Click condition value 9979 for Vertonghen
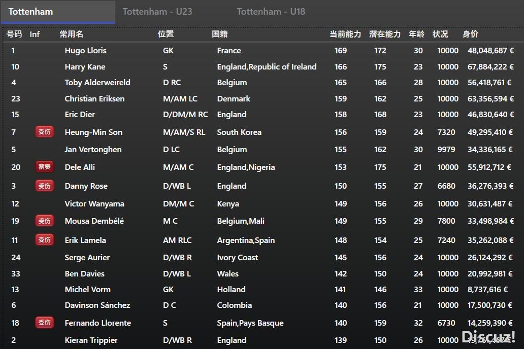524x349 pixels. coord(446,150)
